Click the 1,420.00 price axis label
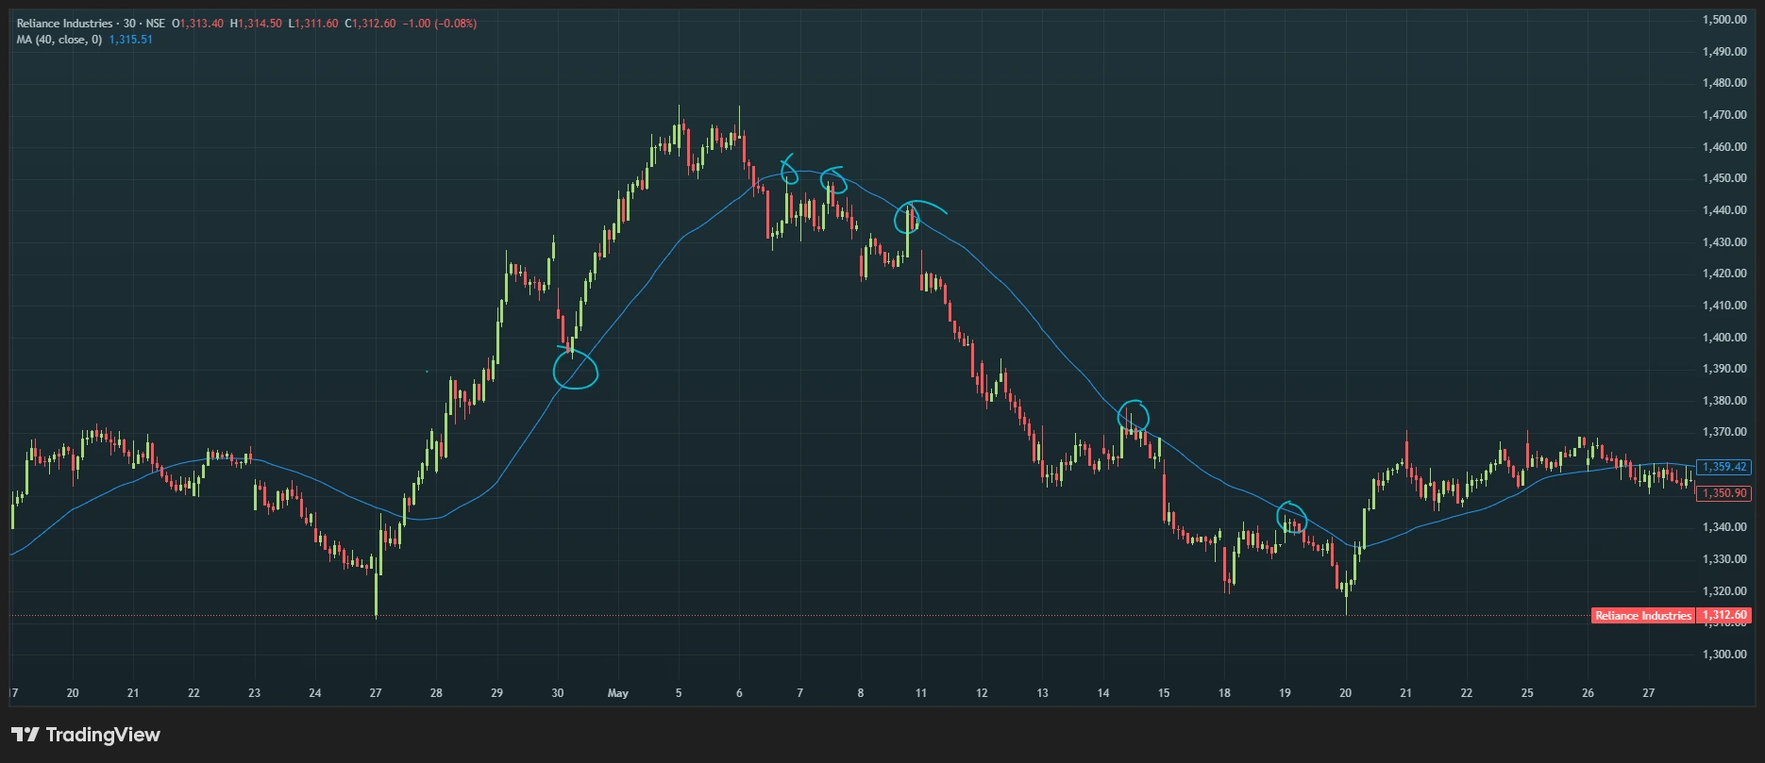The width and height of the screenshot is (1765, 763). click(1724, 274)
